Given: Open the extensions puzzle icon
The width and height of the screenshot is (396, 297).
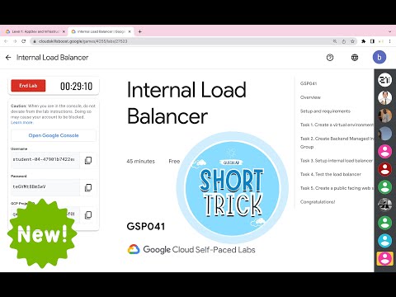Looking at the screenshot, I should coord(364,41).
